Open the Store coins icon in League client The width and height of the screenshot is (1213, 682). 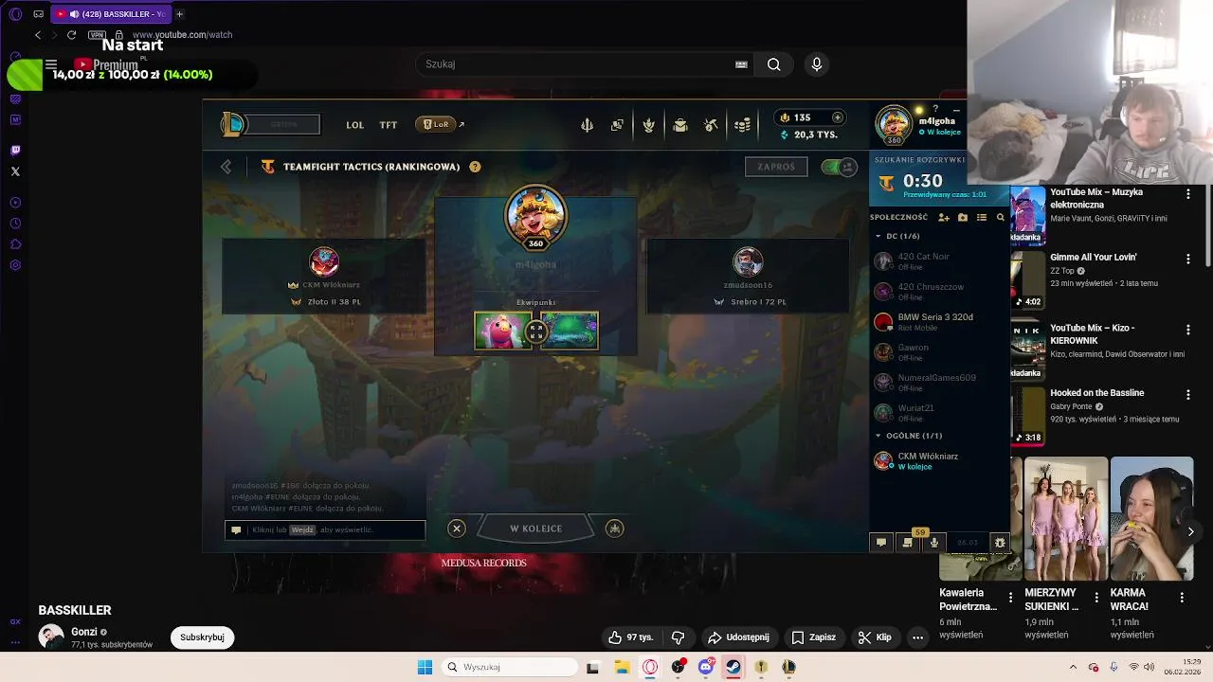click(743, 125)
